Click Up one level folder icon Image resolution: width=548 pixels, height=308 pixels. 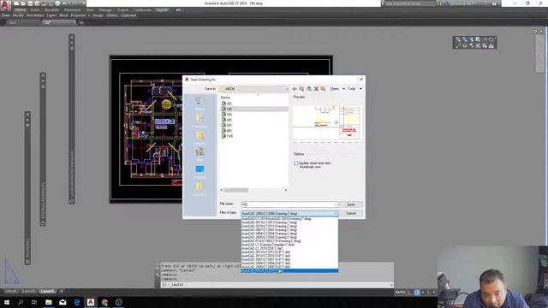[x=301, y=89]
